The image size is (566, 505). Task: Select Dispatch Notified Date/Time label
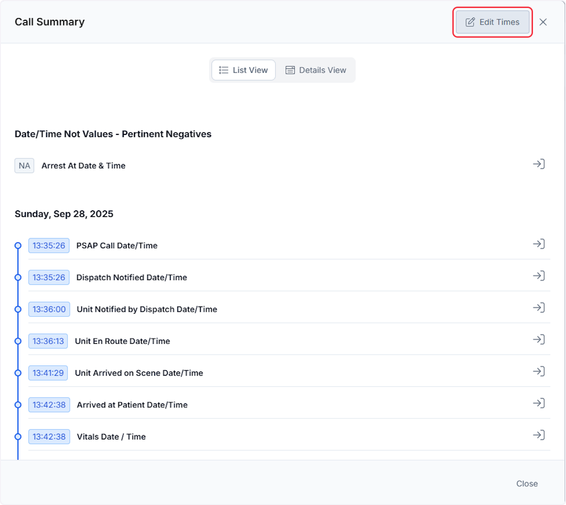pos(132,277)
